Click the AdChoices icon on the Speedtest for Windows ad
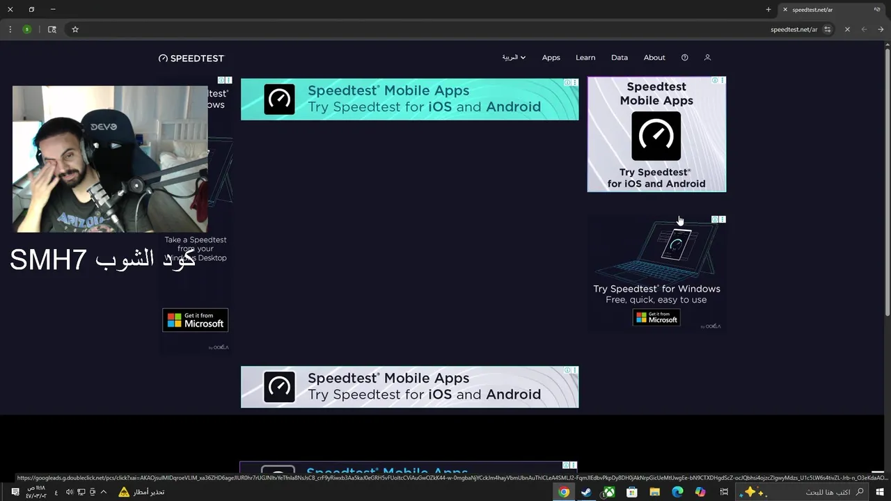Image resolution: width=891 pixels, height=501 pixels. (x=715, y=219)
